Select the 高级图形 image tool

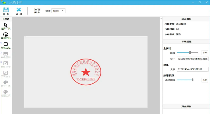[6, 55]
